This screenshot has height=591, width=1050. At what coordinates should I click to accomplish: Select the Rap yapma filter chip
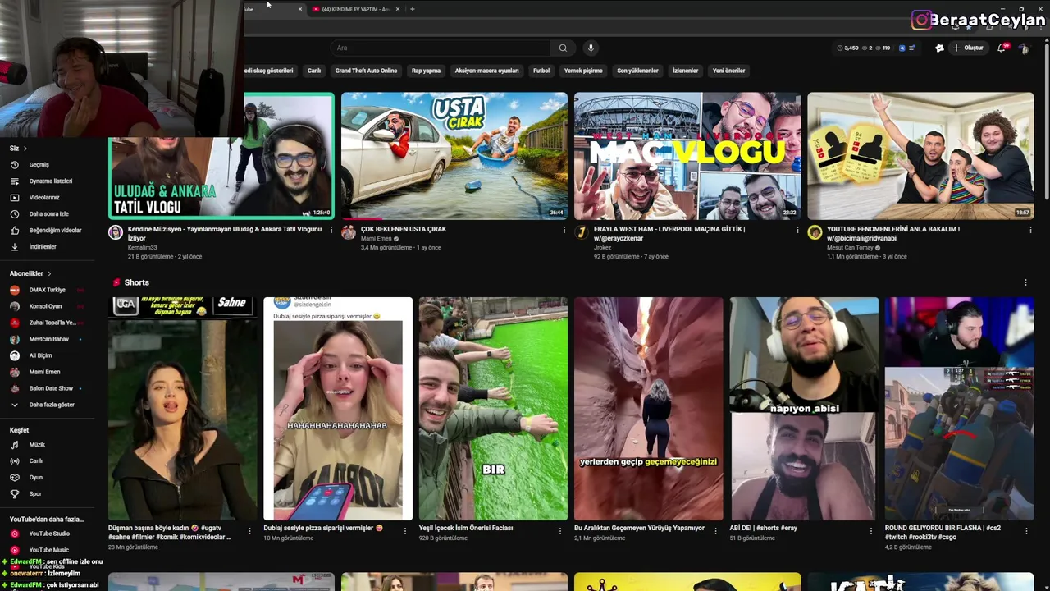[x=426, y=71]
